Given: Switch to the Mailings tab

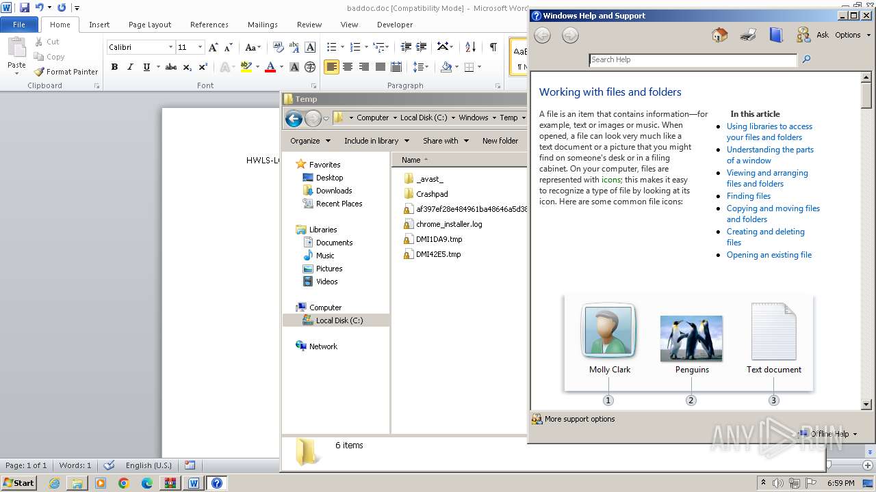Looking at the screenshot, I should (263, 25).
